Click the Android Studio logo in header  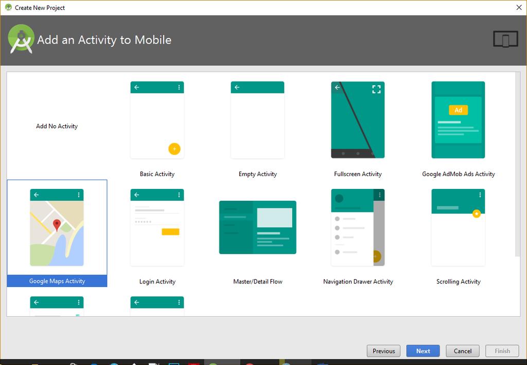pyautogui.click(x=21, y=39)
